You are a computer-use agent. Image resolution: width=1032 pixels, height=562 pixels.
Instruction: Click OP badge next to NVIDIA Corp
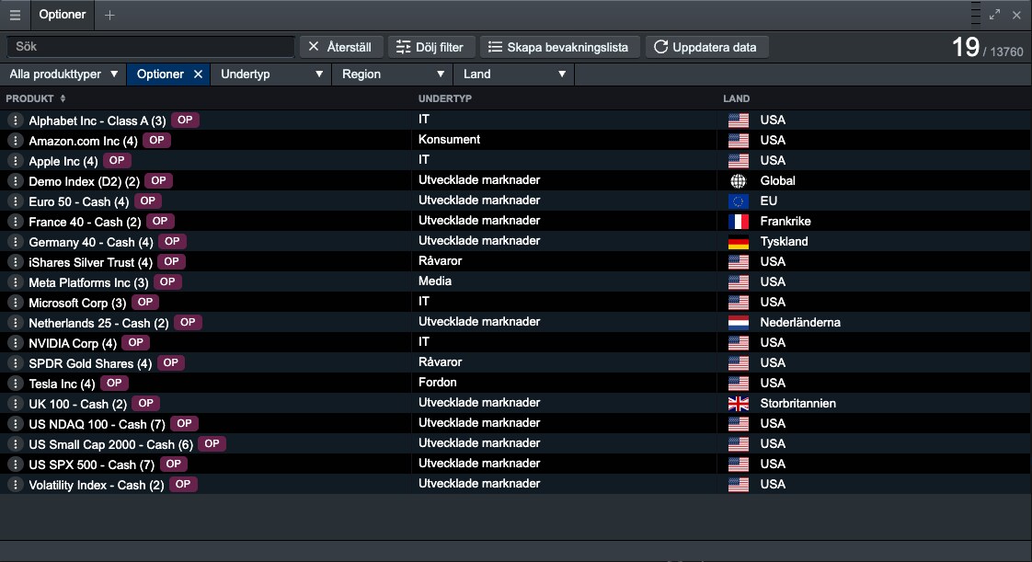(x=135, y=342)
